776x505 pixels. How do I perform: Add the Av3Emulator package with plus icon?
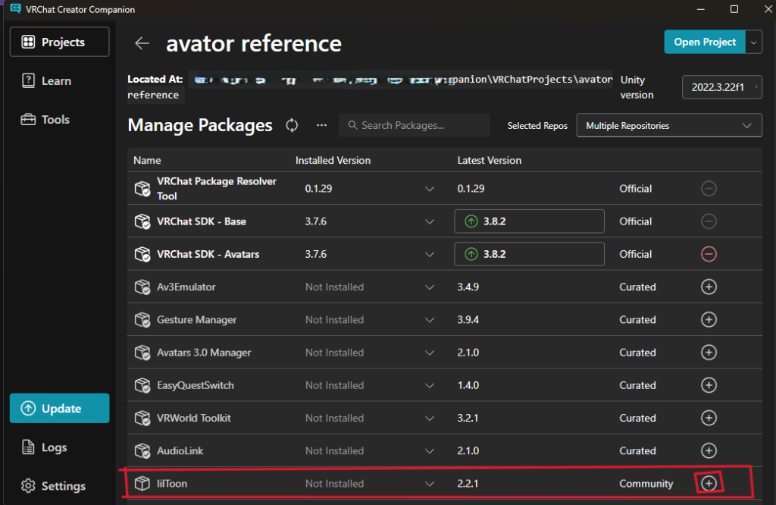[x=709, y=287]
